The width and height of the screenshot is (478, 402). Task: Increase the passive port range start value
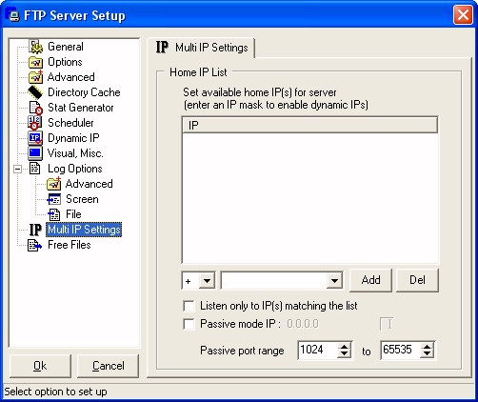pos(344,347)
